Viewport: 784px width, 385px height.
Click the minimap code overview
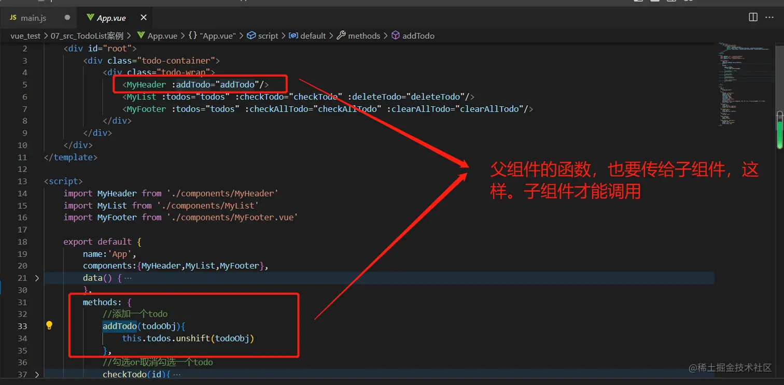(x=745, y=85)
